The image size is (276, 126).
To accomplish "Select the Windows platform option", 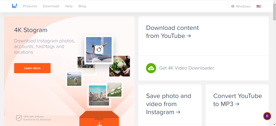I will tap(241, 6).
